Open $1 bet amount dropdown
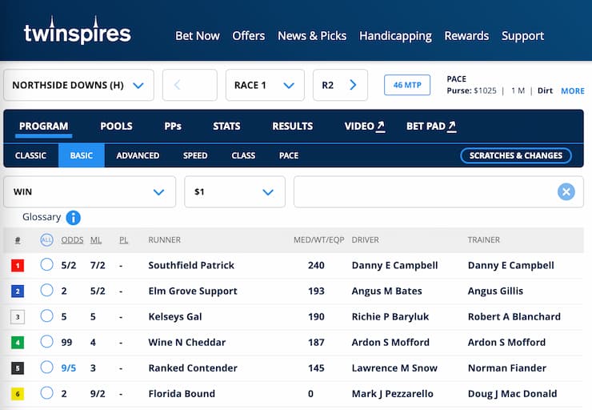 click(x=235, y=191)
